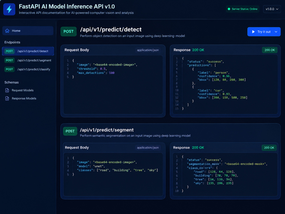The width and height of the screenshot is (285, 214).
Task: Click application/json tag in segment request body
Action: [148, 148]
